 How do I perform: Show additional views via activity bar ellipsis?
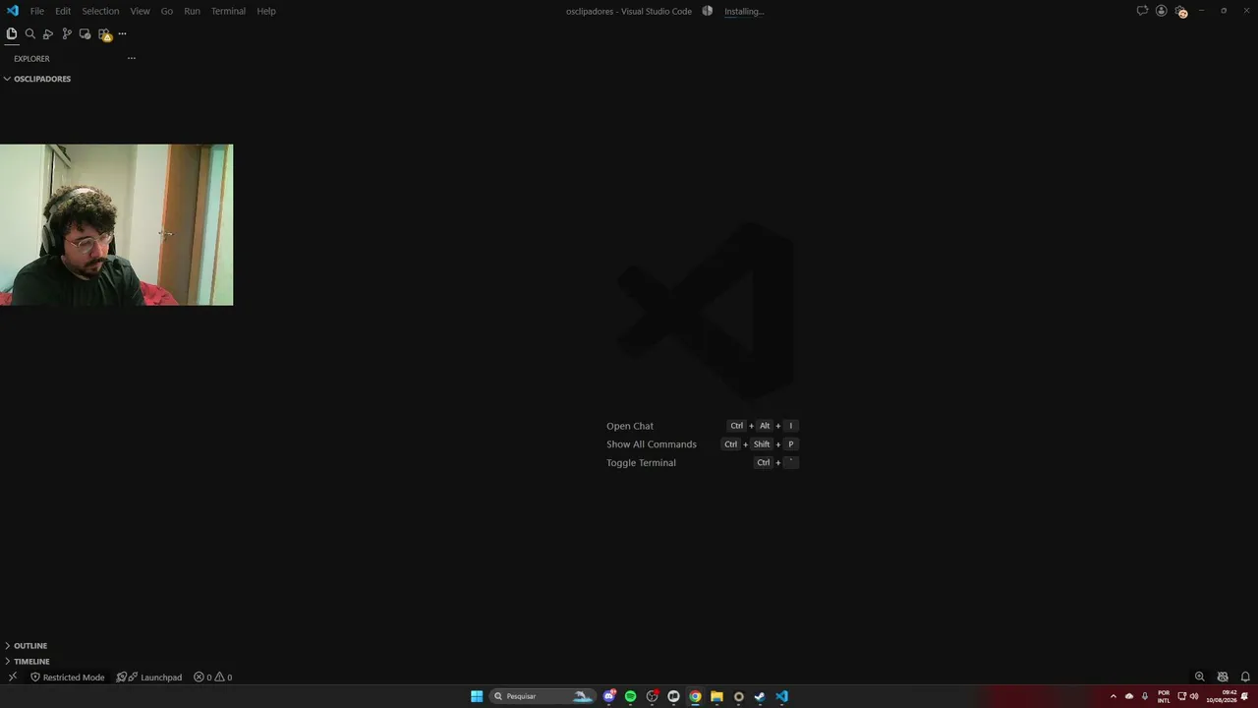click(x=122, y=33)
